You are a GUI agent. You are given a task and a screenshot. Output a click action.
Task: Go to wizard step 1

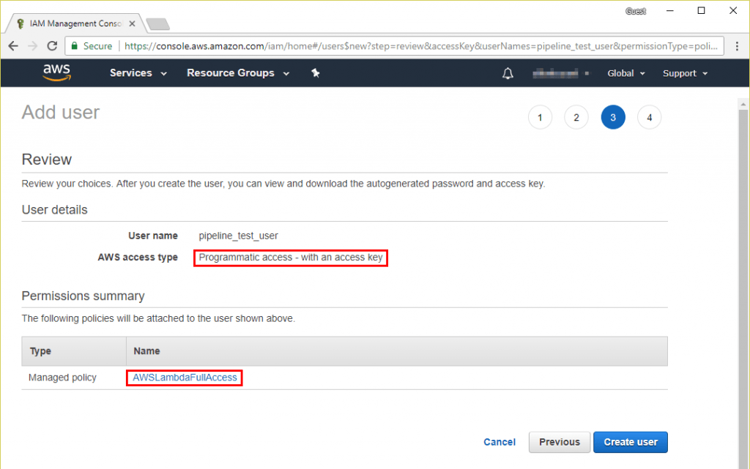pos(540,117)
